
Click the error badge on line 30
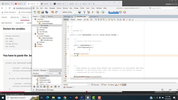pyautogui.click(x=66, y=76)
